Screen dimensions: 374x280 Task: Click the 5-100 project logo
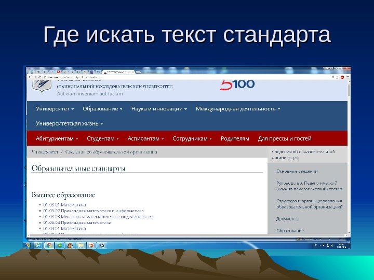237,85
